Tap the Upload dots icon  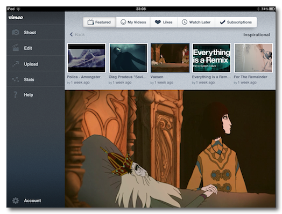click(16, 64)
